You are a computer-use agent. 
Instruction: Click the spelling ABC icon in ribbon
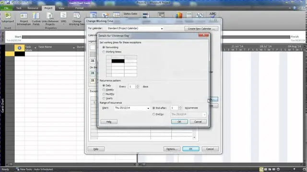click(213, 15)
